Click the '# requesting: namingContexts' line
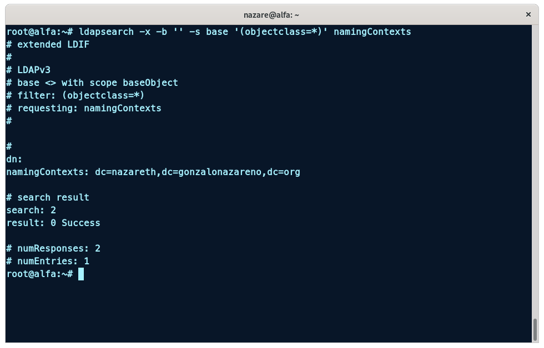Viewport: 544px width, 348px height. [84, 108]
